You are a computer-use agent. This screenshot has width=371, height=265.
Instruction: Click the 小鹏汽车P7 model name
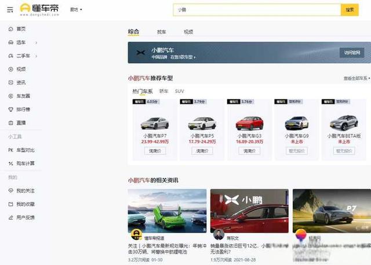pos(155,136)
